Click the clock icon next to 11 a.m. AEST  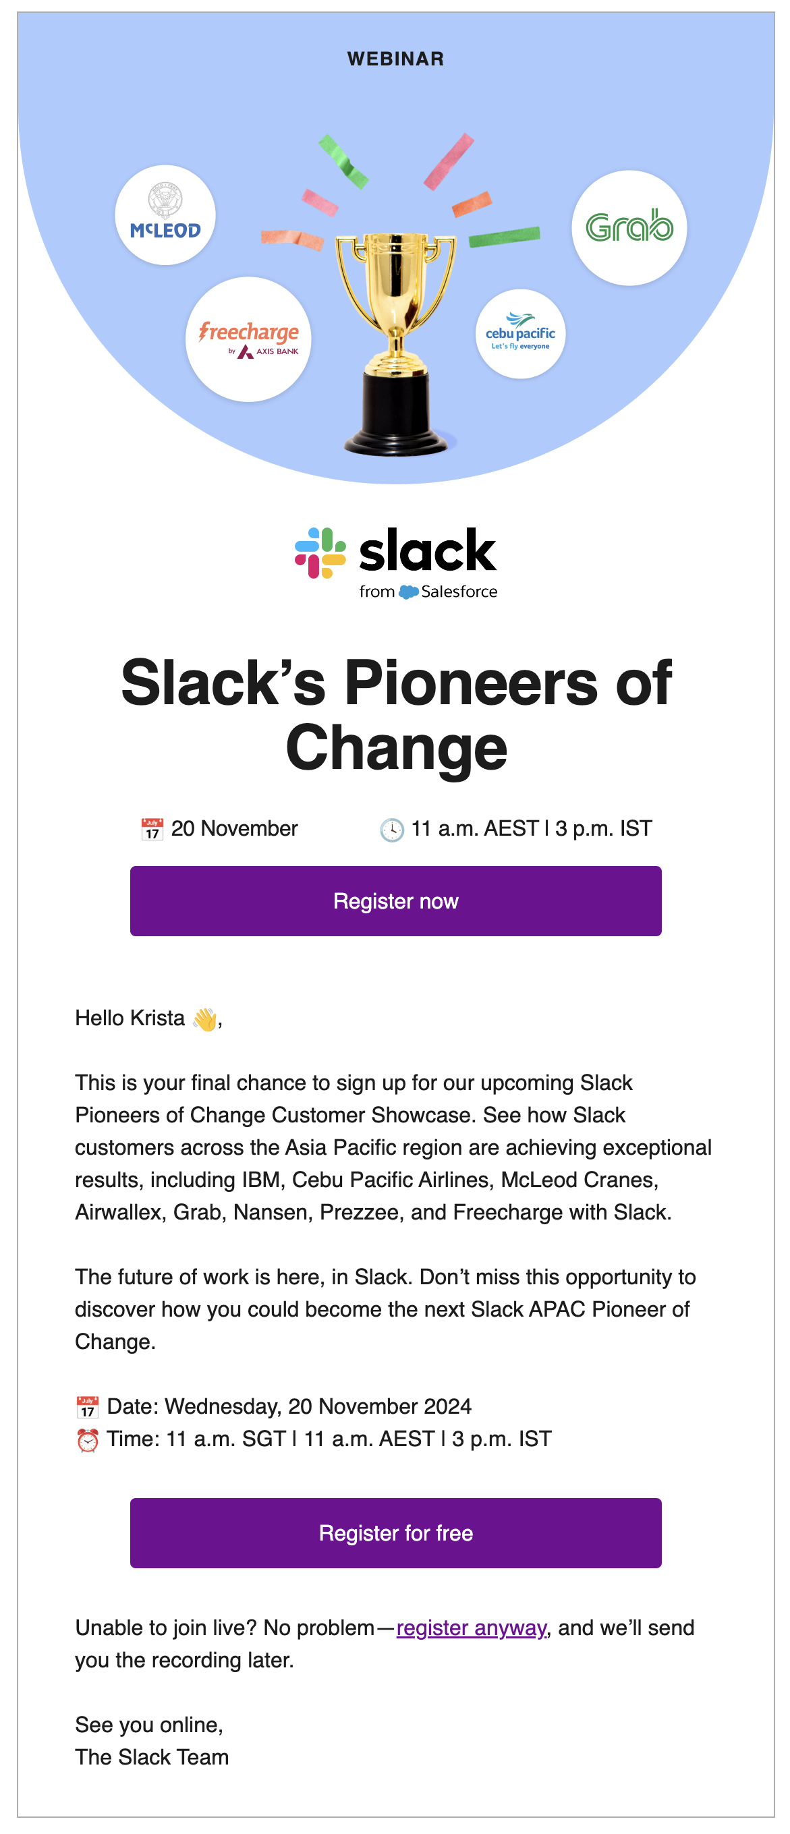(x=393, y=828)
